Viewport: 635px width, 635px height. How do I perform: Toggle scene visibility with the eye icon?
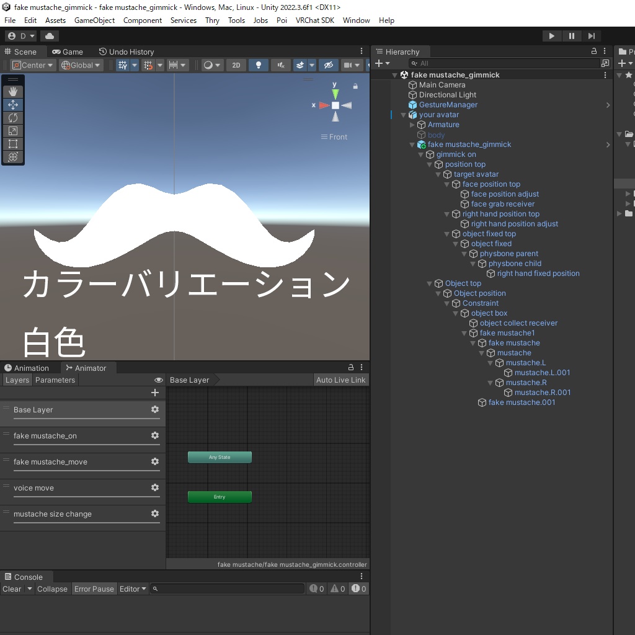point(329,65)
